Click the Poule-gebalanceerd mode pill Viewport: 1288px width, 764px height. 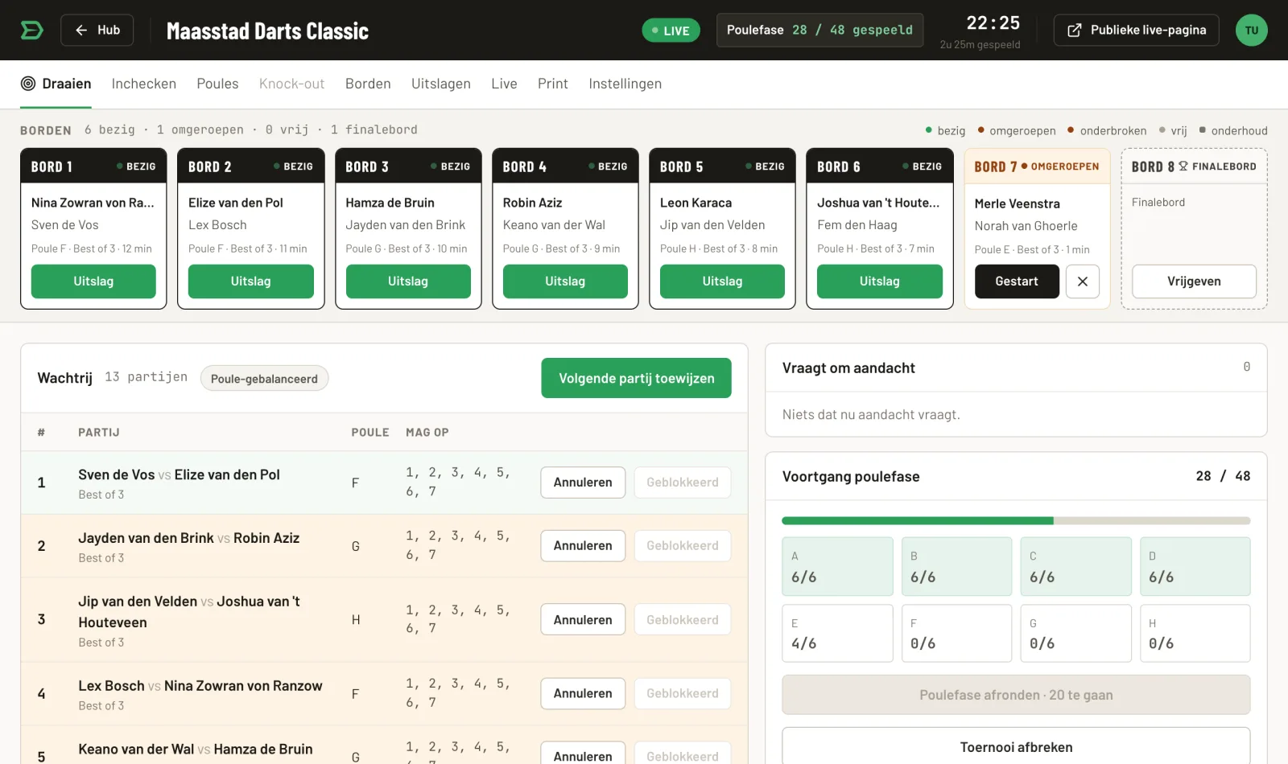tap(264, 379)
